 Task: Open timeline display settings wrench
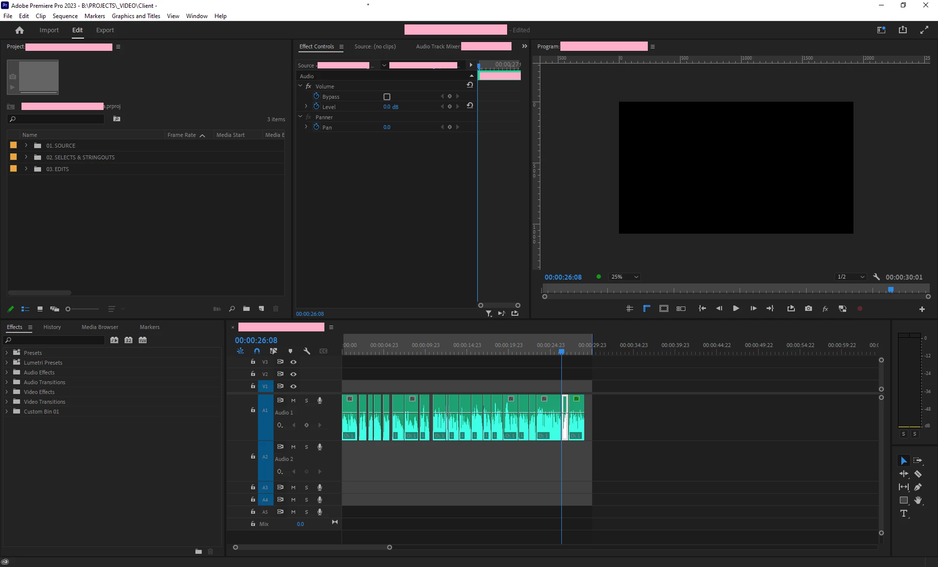(307, 351)
